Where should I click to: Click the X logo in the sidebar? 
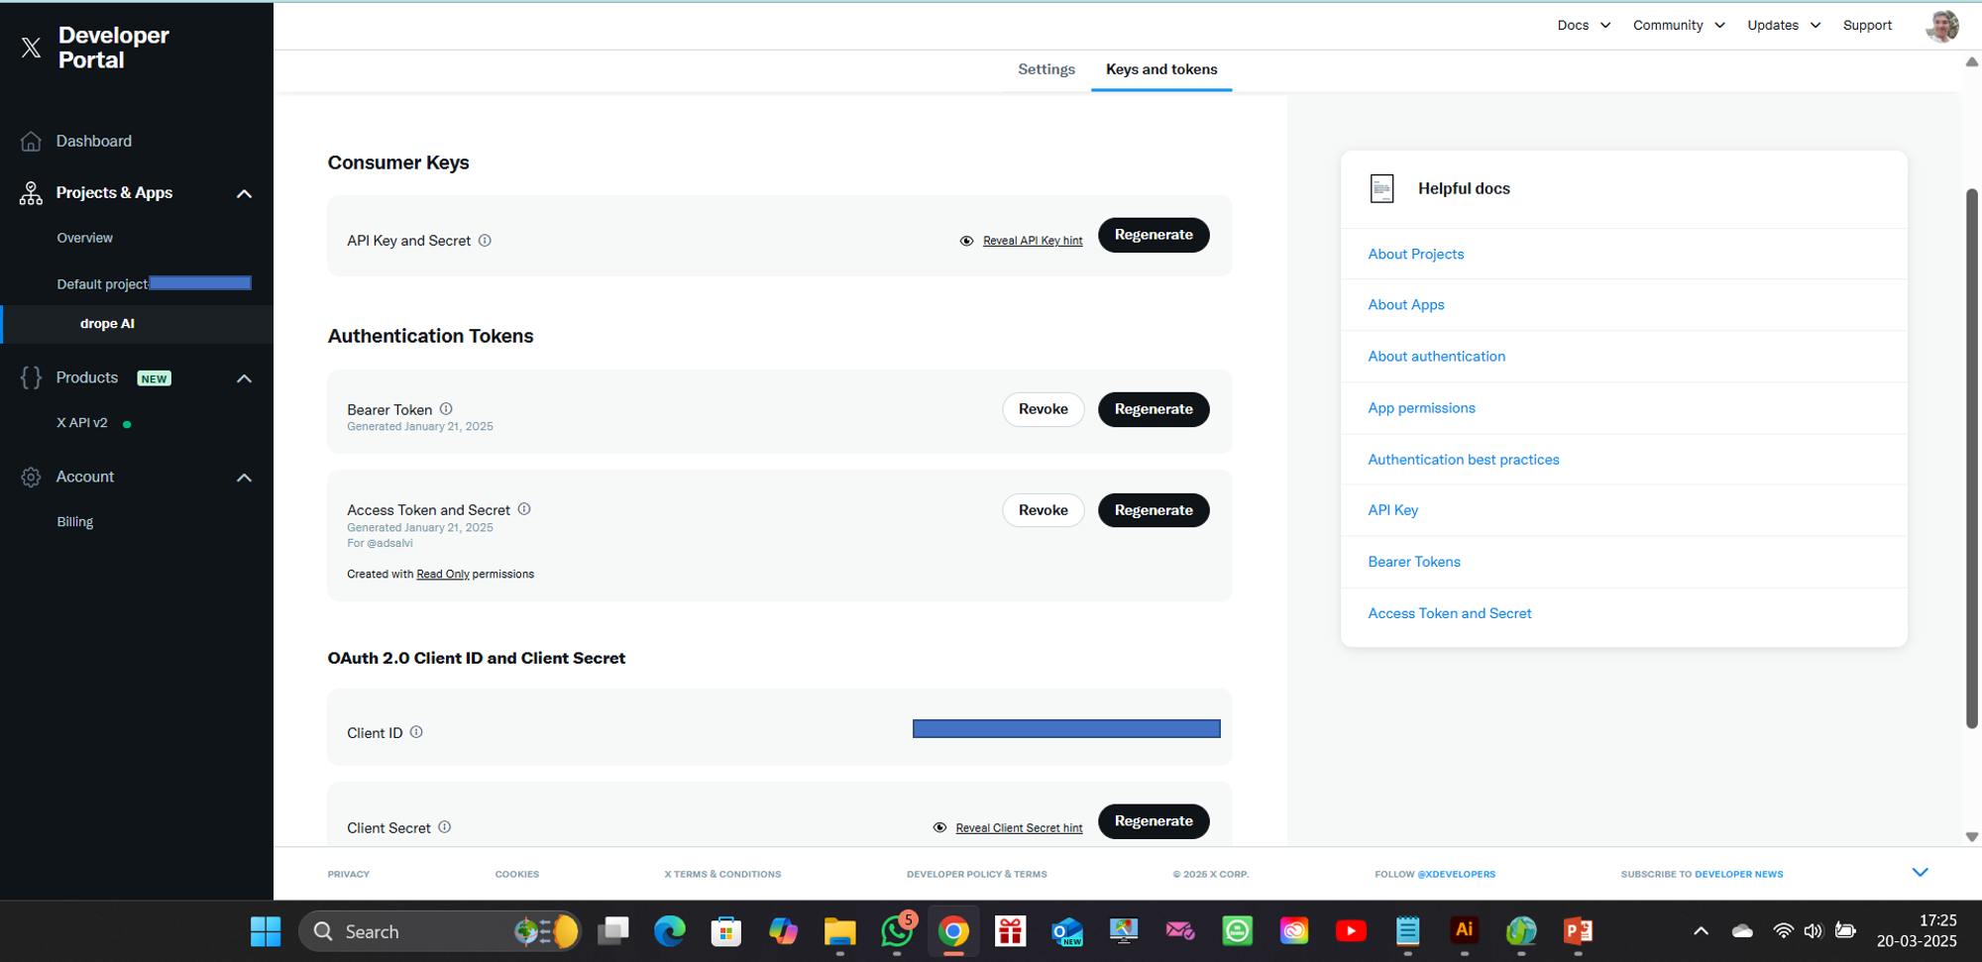(x=31, y=48)
